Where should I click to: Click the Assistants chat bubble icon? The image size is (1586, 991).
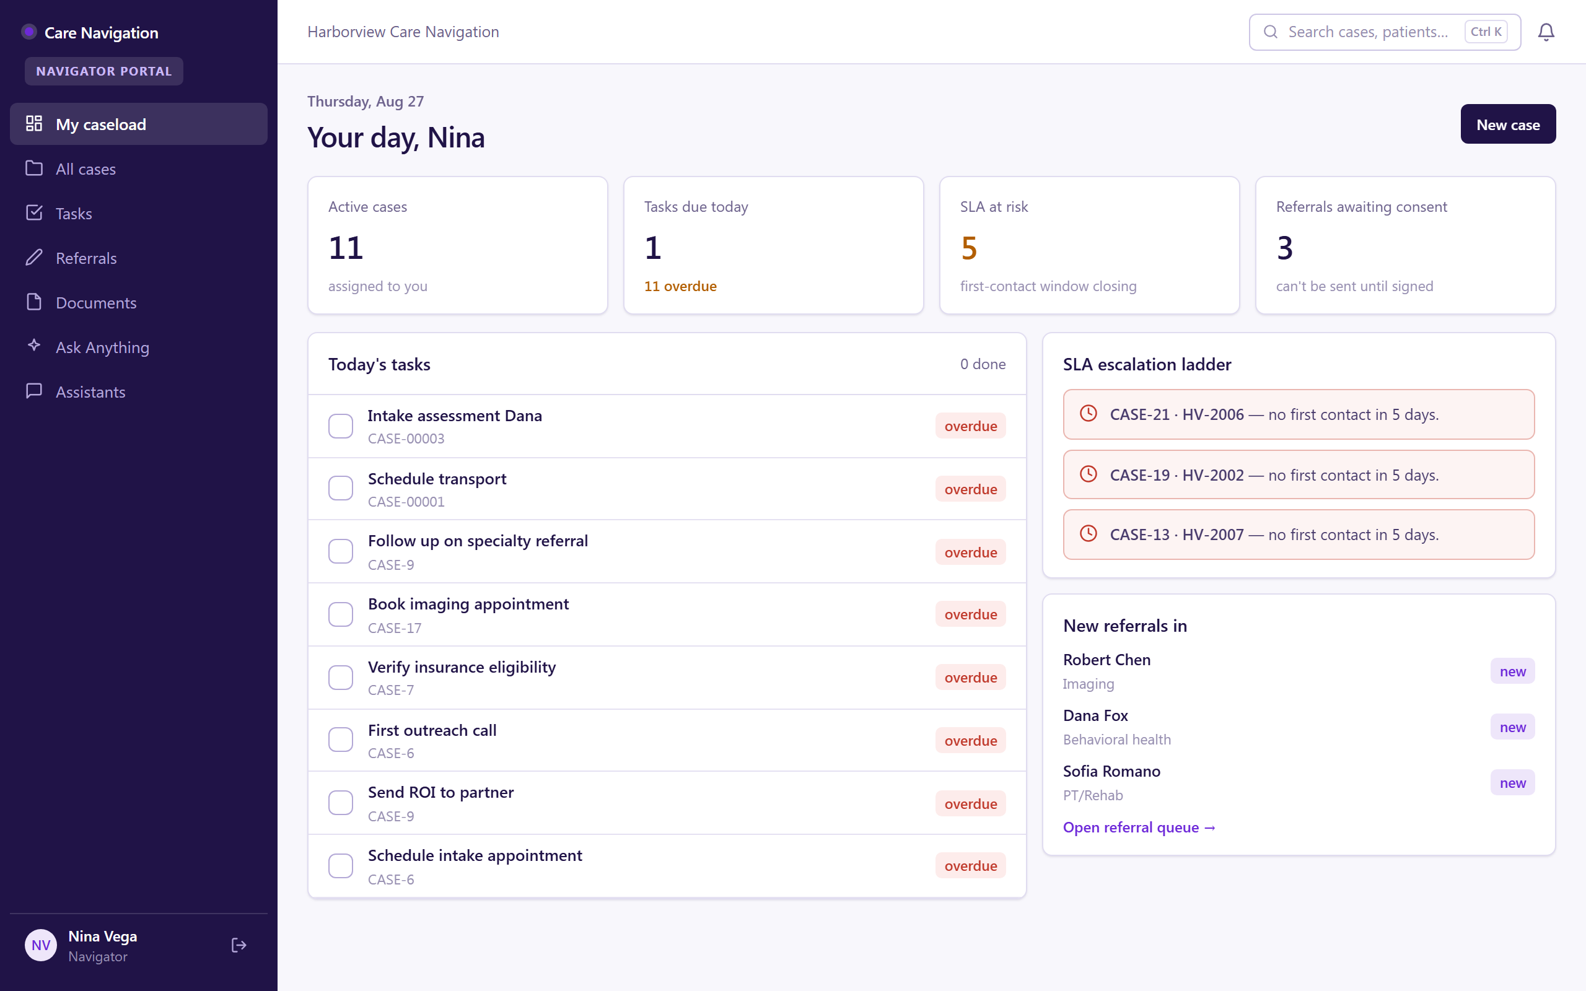(x=34, y=391)
